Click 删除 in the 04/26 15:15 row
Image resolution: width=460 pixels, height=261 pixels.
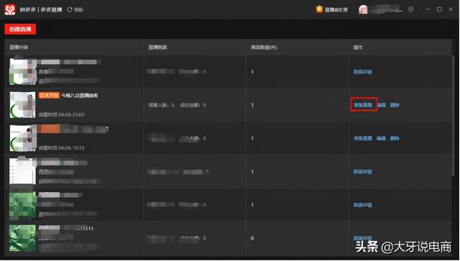coord(395,138)
